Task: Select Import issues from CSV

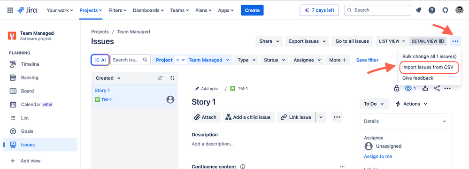Action: pyautogui.click(x=429, y=67)
